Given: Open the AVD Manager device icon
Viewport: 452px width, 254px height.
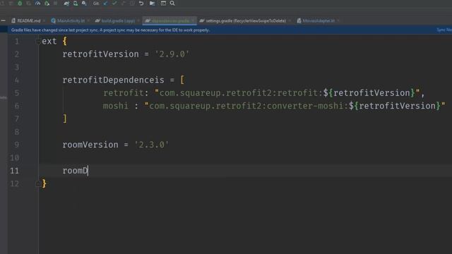Looking at the screenshot, I should [76, 3].
